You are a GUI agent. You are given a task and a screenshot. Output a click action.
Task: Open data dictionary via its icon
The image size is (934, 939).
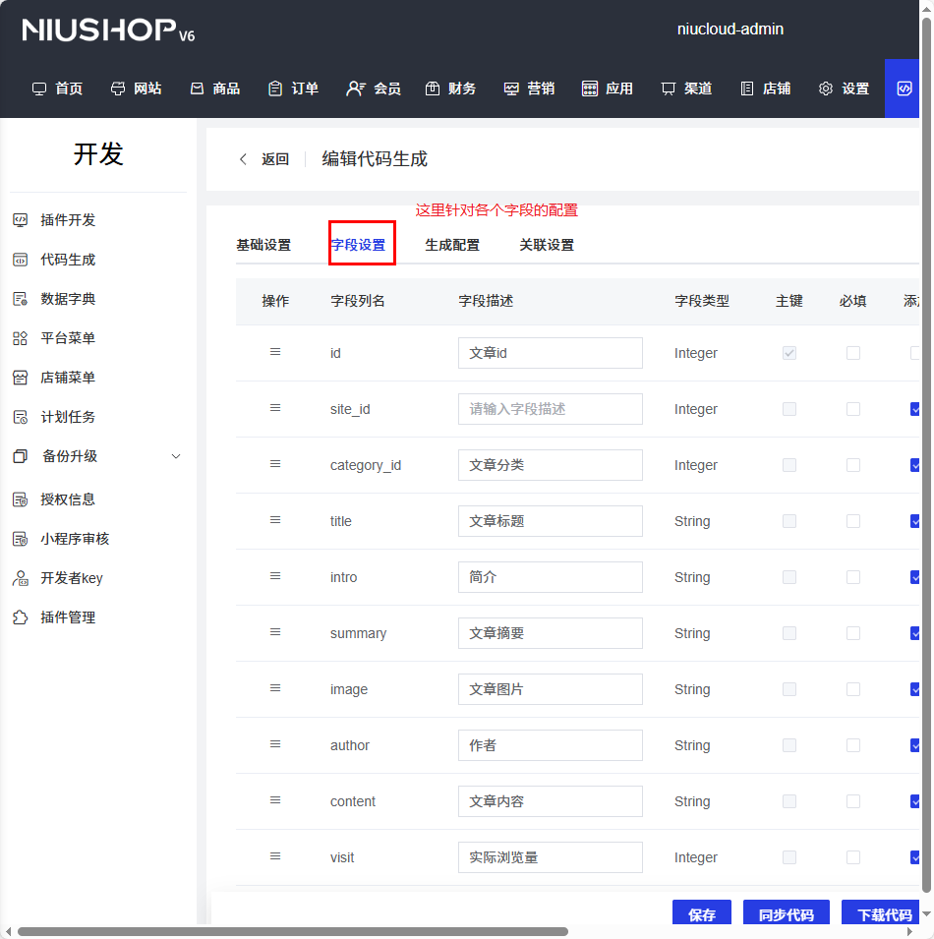pyautogui.click(x=20, y=299)
